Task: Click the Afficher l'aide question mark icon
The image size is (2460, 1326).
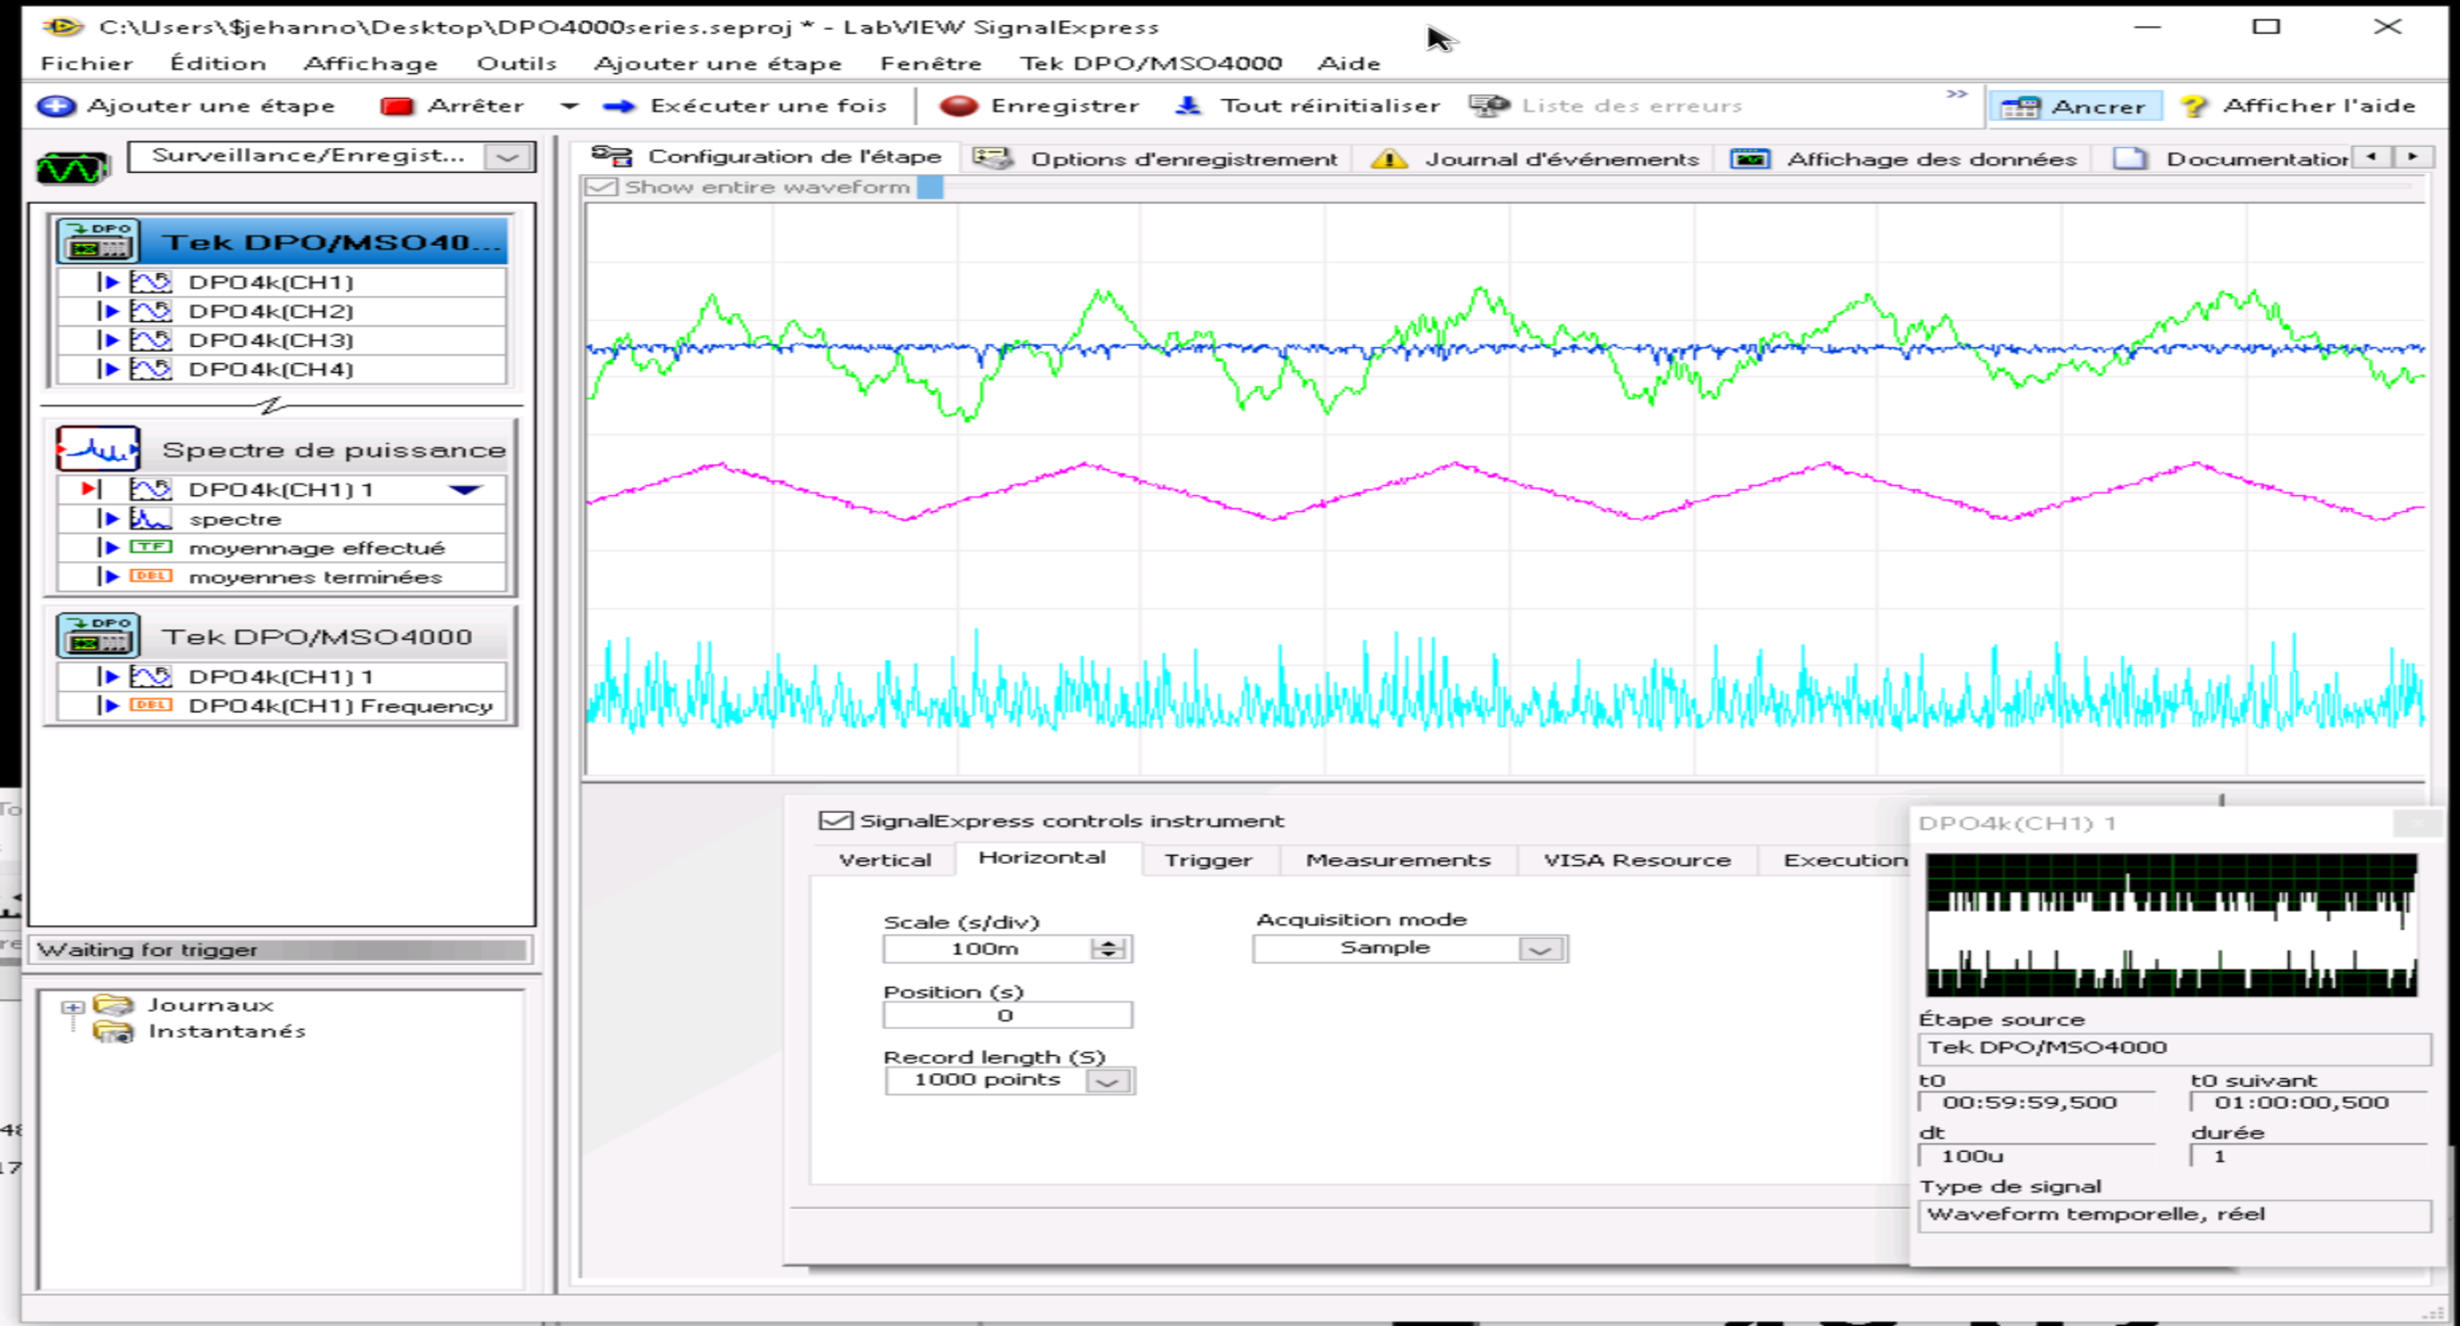Action: (x=2193, y=106)
